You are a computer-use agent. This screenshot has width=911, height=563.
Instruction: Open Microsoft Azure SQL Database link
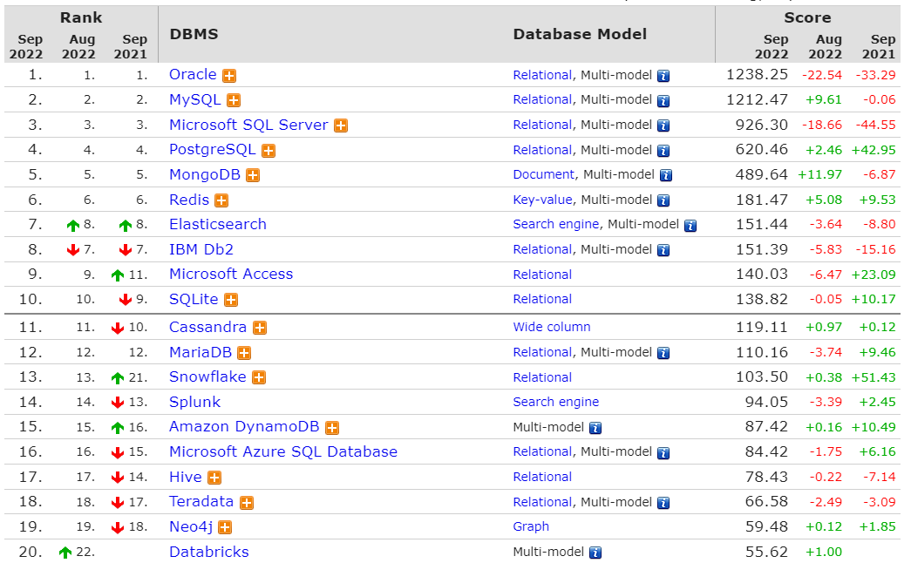point(283,452)
